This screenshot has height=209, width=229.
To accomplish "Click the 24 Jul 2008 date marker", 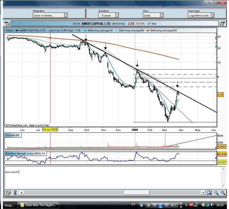I will (x=50, y=129).
